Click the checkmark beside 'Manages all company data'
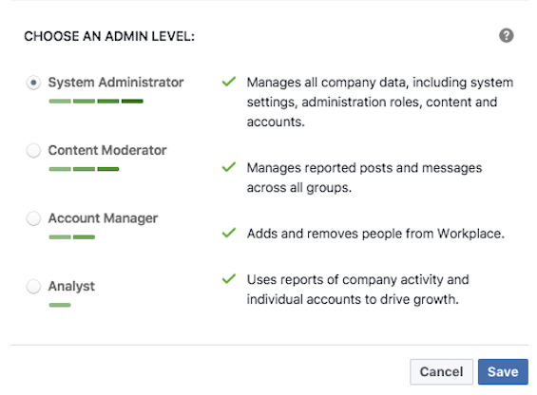The width and height of the screenshot is (537, 395). pos(229,82)
